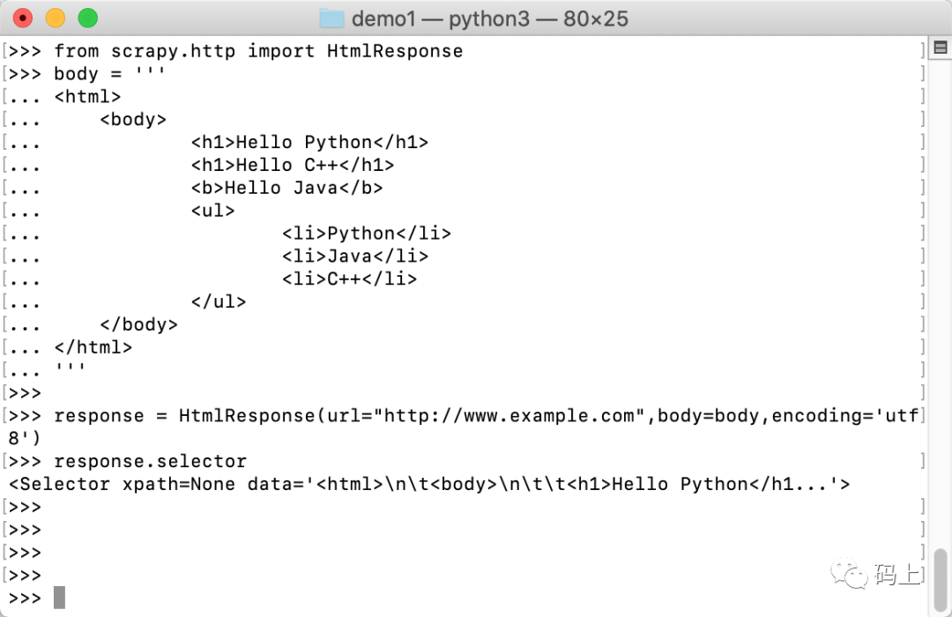Click the Selector xpath=None output line
Viewport: 952px width, 617px height.
click(428, 484)
